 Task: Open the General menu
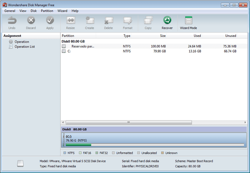(x=10, y=11)
